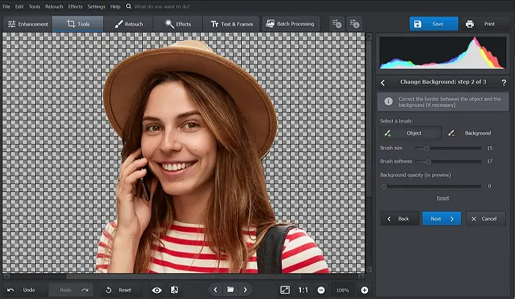The image size is (515, 299).
Task: Redo the last action
Action: (71, 290)
